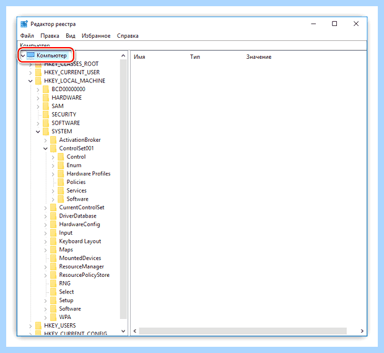Select the Компьютер root node

point(51,56)
